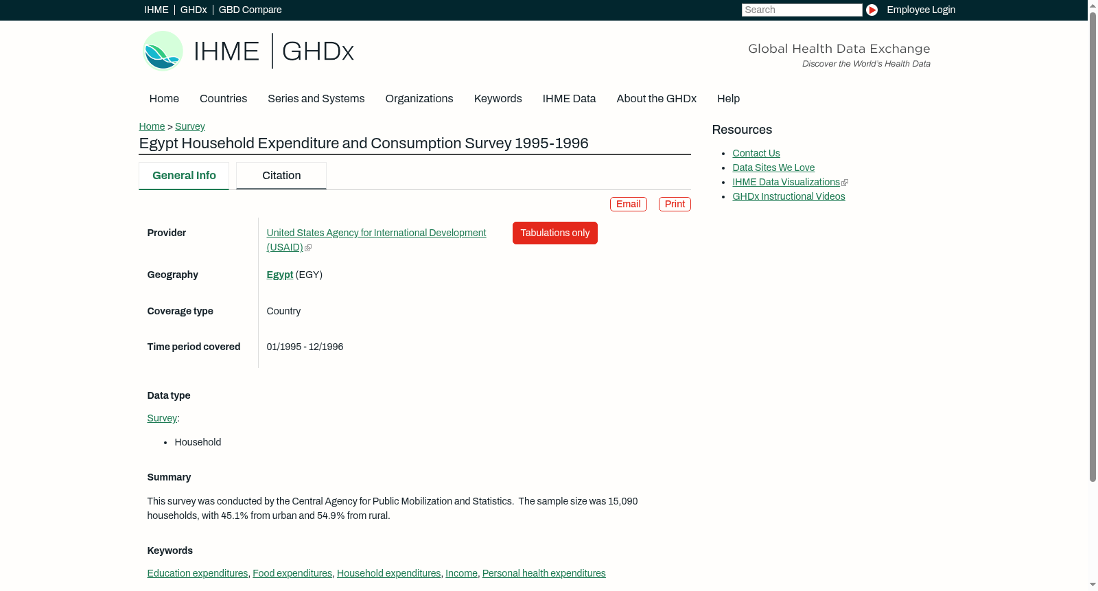This screenshot has height=591, width=1098.
Task: Open the Help menu
Action: [x=728, y=99]
